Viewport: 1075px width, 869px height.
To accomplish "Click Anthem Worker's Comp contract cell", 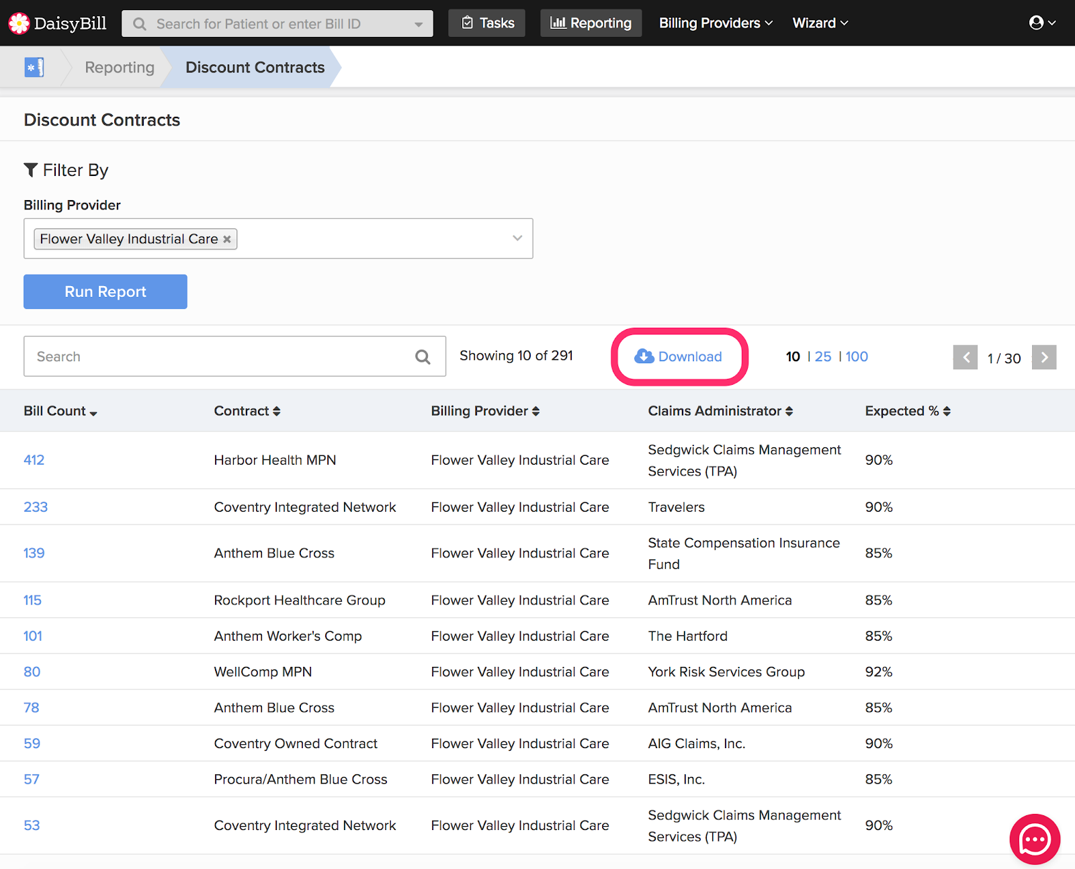I will 288,636.
